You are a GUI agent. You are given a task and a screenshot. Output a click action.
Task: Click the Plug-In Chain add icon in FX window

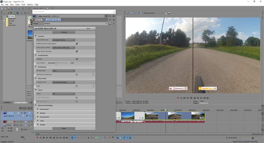[110, 20]
